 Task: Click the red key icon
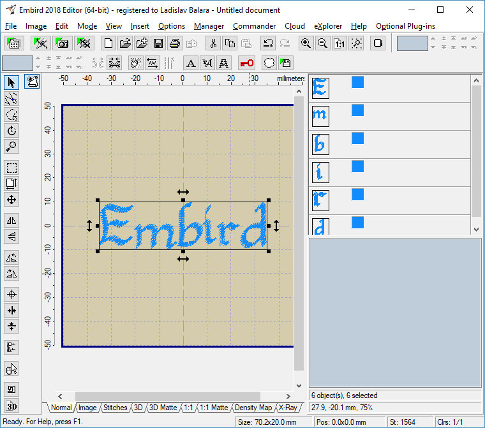point(246,63)
